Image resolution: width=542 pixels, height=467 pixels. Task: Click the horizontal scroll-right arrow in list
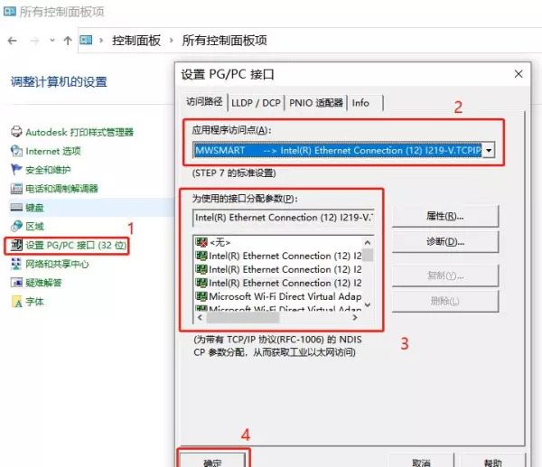pos(355,317)
